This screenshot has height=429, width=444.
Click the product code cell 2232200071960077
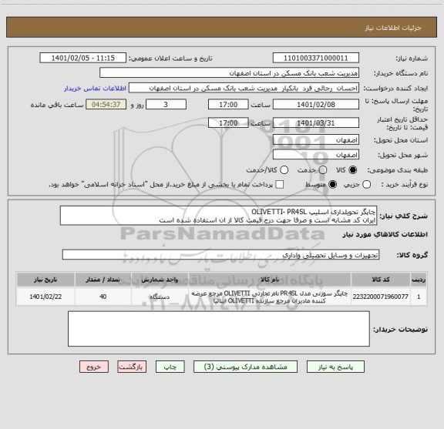coord(381,297)
